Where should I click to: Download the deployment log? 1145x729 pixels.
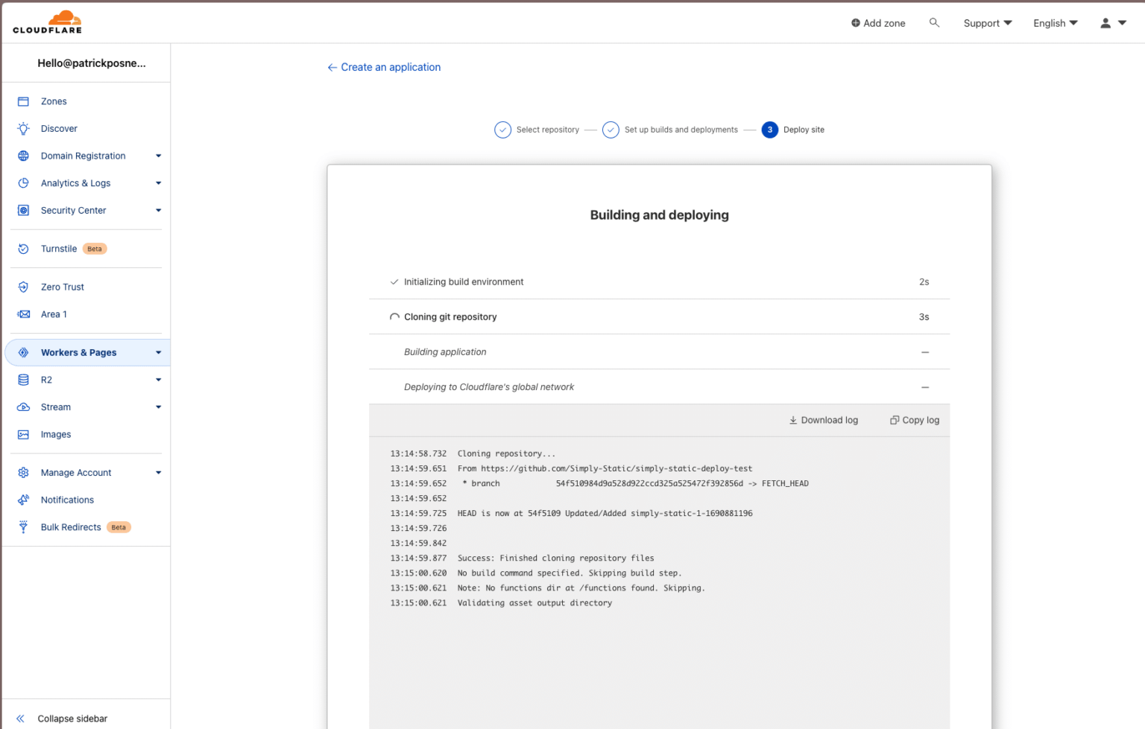click(823, 420)
